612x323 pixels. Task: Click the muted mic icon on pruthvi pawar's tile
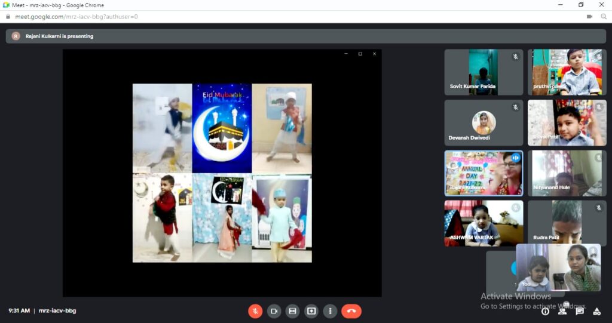tap(599, 57)
